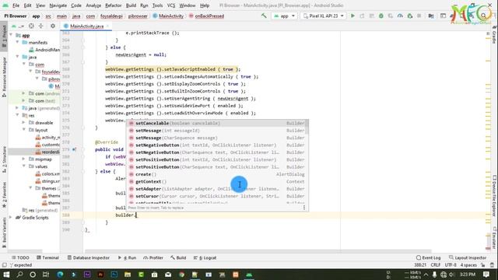Click UTF-8 encoding in status bar
Viewport: 498px width, 280px height.
[x=451, y=264]
